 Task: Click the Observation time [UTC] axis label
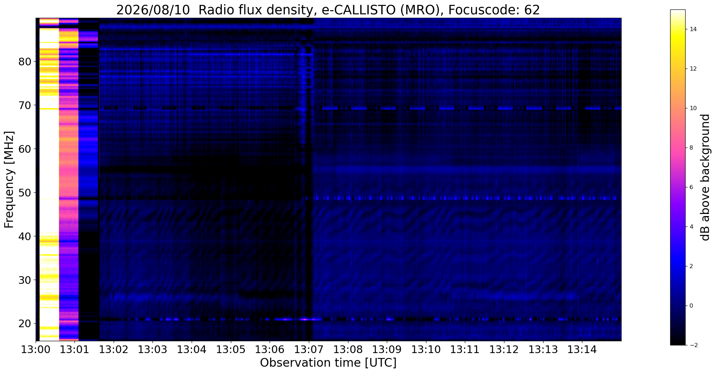coord(328,363)
